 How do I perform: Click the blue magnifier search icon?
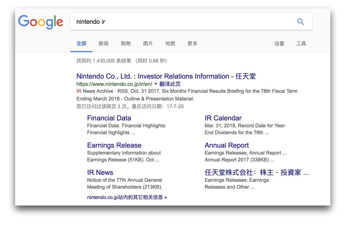pyautogui.click(x=301, y=22)
